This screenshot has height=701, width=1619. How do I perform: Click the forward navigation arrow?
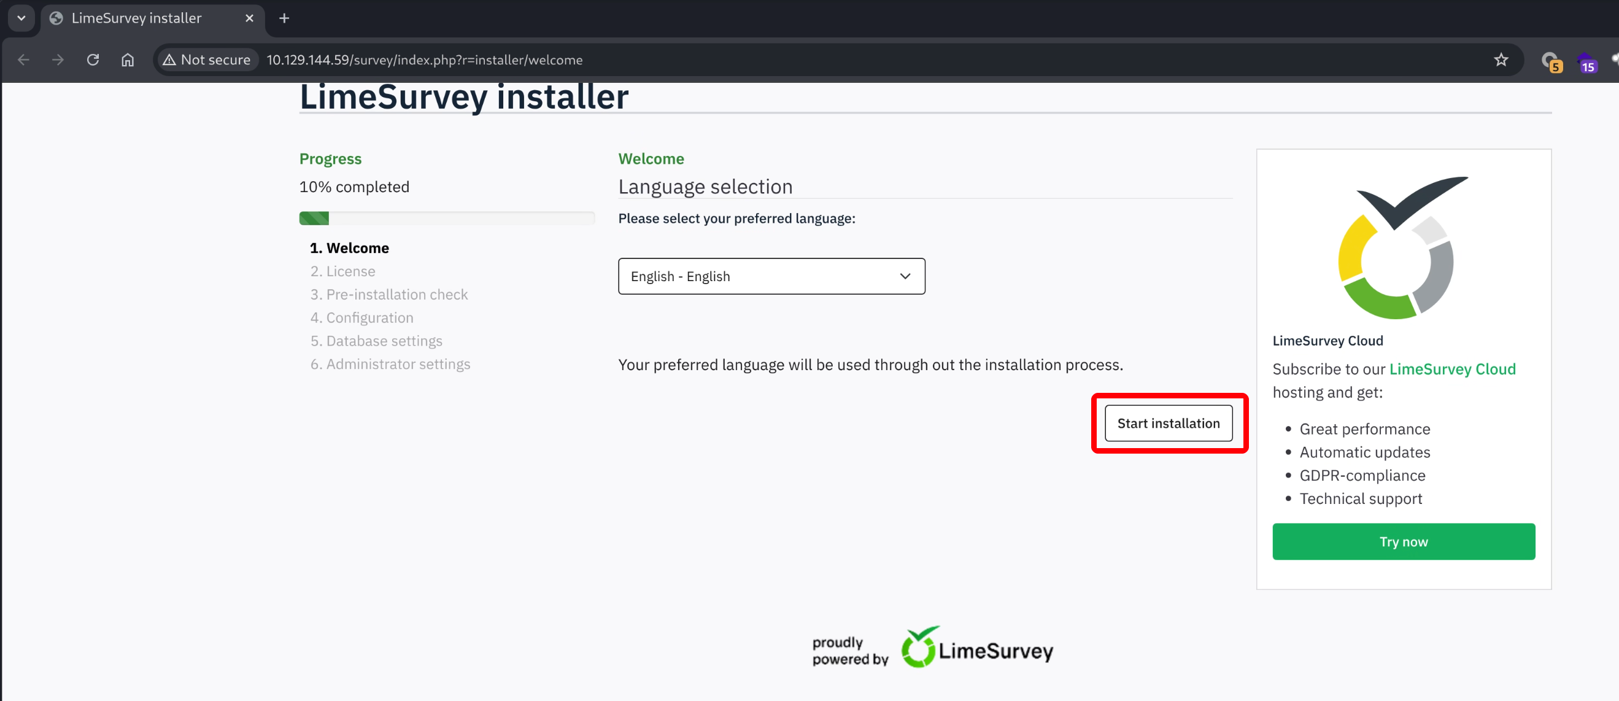pos(58,60)
